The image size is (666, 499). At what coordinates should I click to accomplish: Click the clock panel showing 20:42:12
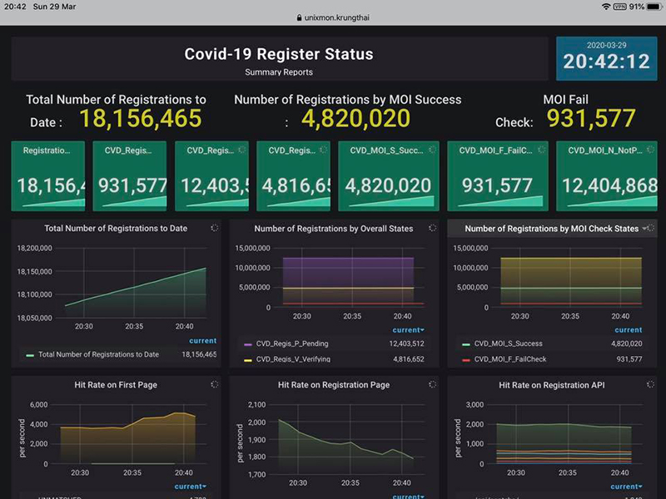click(x=605, y=57)
